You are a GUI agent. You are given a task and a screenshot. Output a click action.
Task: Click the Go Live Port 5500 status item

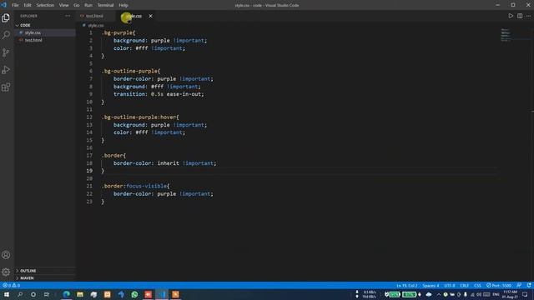pos(499,285)
